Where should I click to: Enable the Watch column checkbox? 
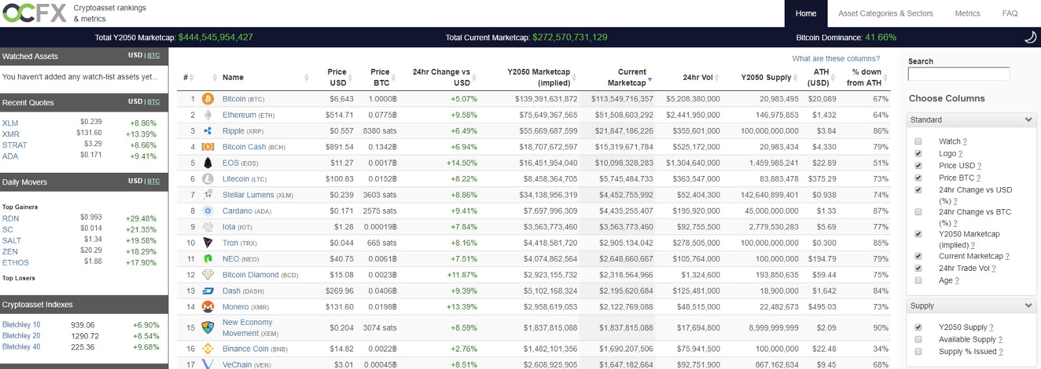(918, 141)
